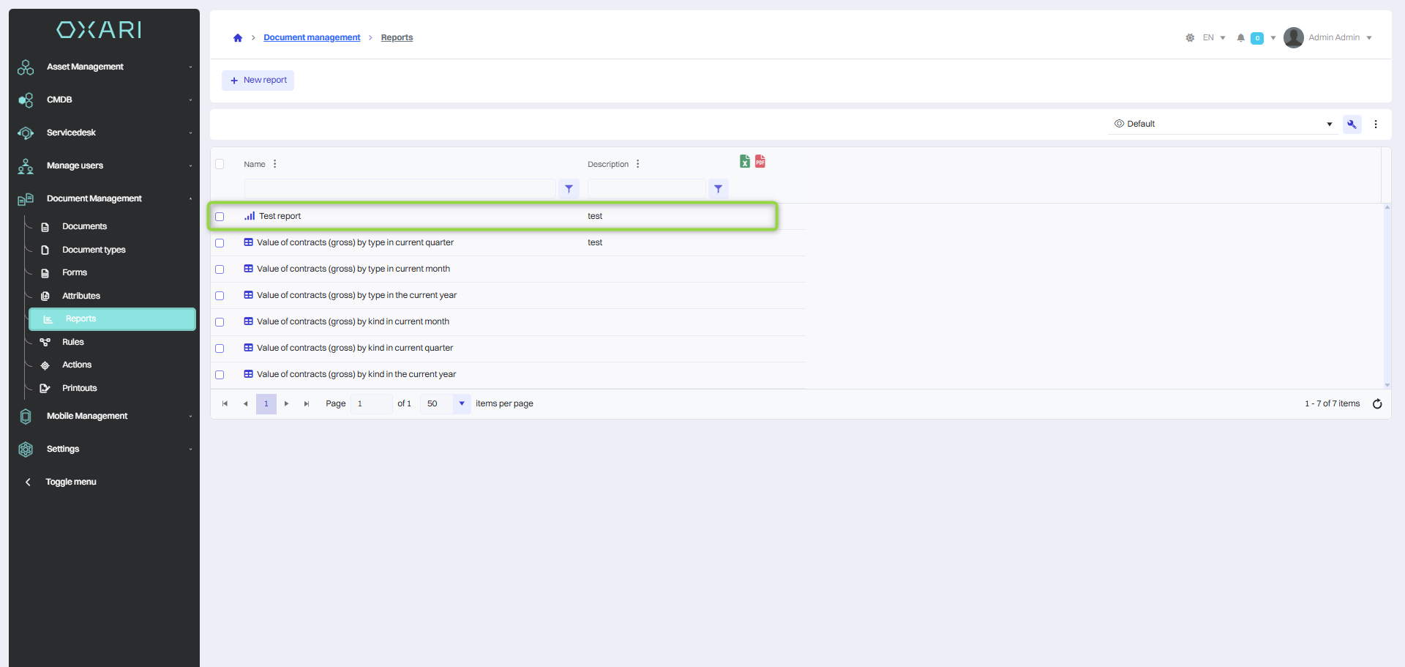The image size is (1405, 667).
Task: Select all reports with header checkbox
Action: click(x=220, y=164)
